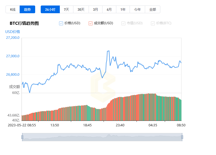216x155 pixels.
Task: Enable the 市值(USD) series checkbox
Action: pos(123,23)
